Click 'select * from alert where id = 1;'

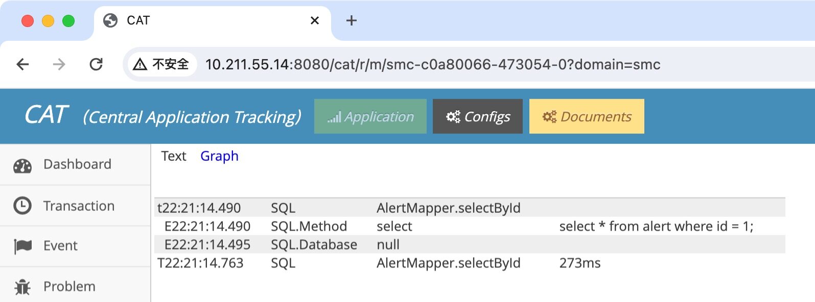(657, 226)
